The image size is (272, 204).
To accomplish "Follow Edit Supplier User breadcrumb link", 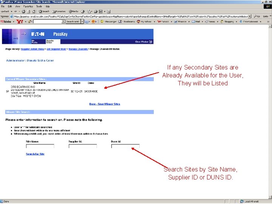I will pos(56,49).
